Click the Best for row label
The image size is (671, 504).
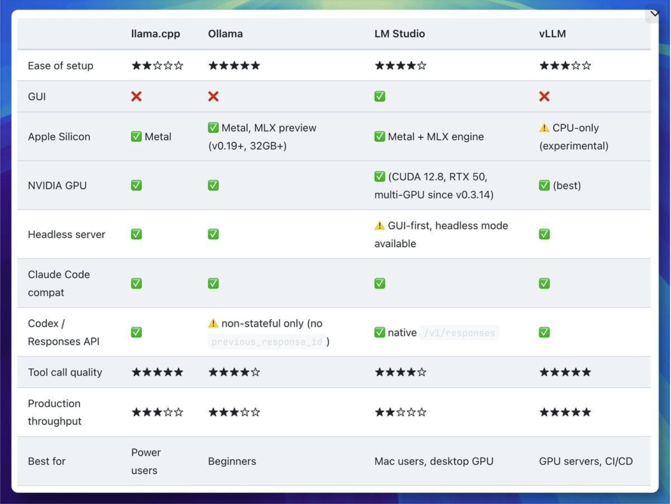(x=47, y=461)
